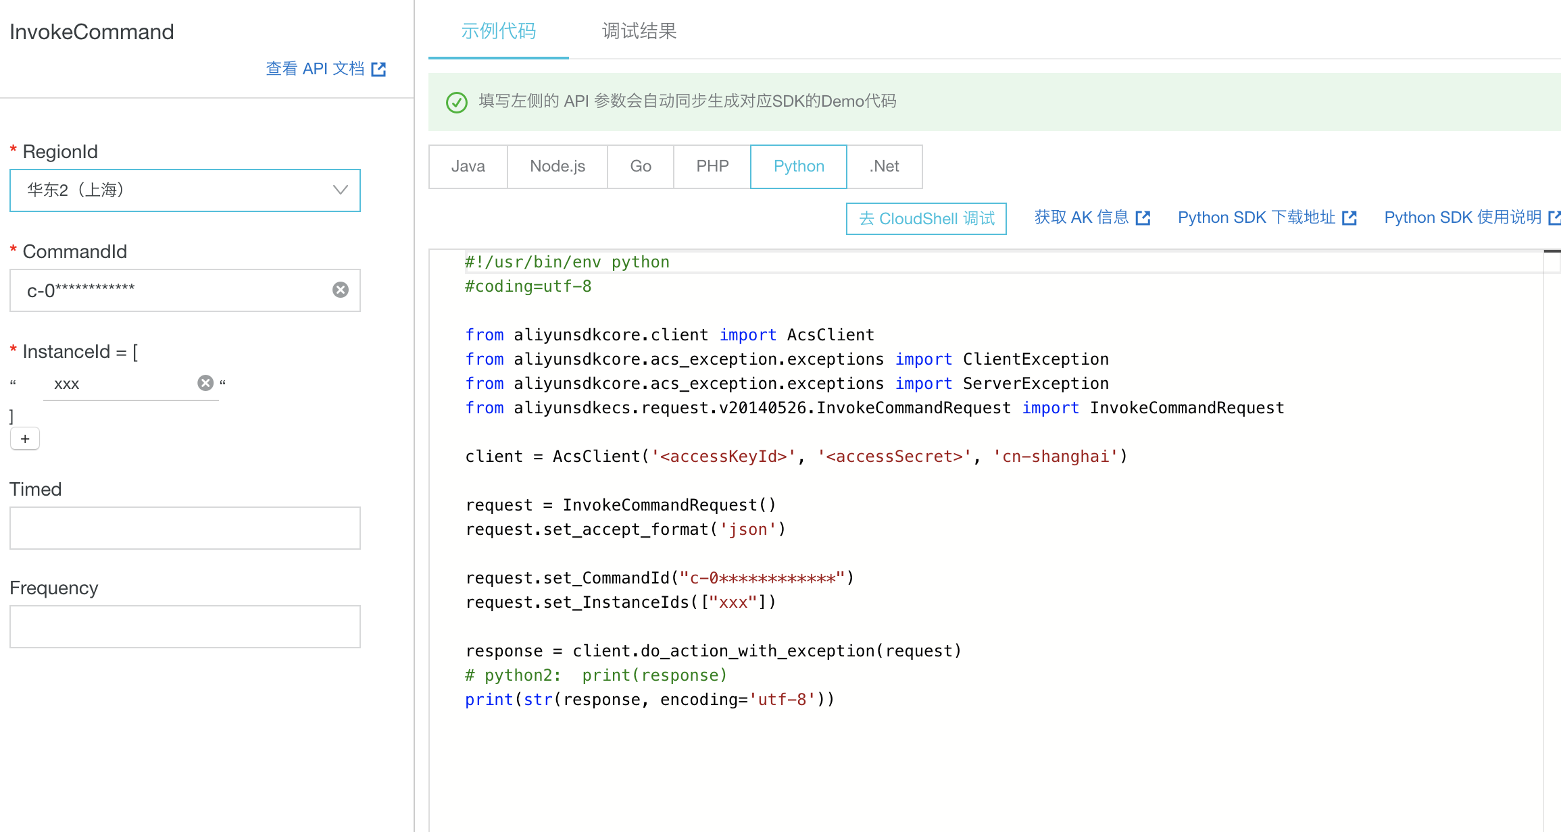The image size is (1561, 832).
Task: Click the RegionId dropdown chevron arrow
Action: click(x=341, y=190)
